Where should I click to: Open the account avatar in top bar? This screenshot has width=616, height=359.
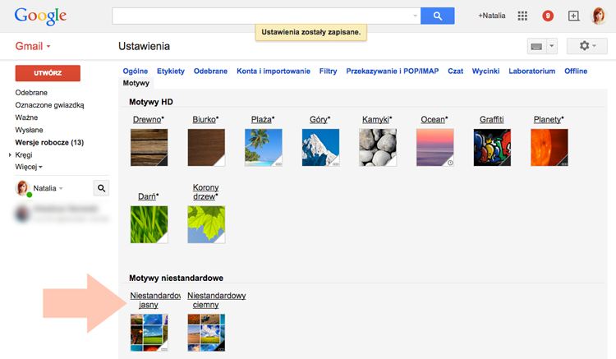point(599,16)
